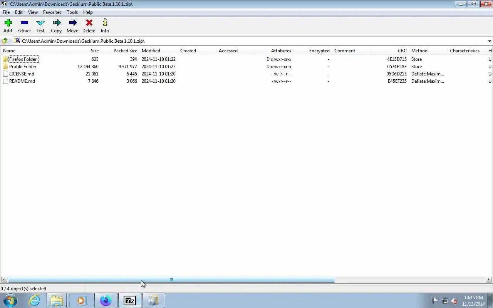Click size value 12 494 360
The width and height of the screenshot is (493, 308).
click(x=88, y=67)
